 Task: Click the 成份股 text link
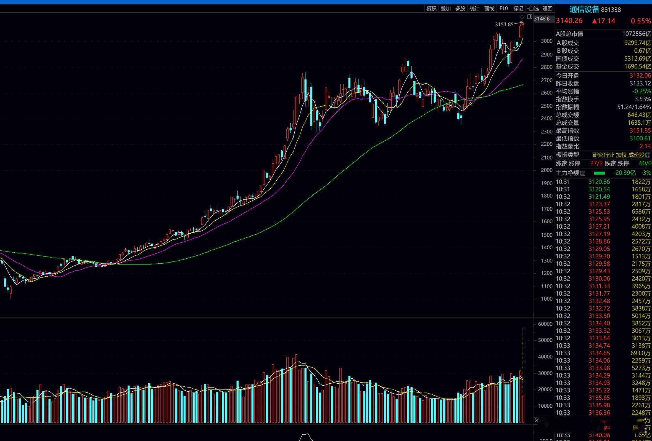(636, 155)
